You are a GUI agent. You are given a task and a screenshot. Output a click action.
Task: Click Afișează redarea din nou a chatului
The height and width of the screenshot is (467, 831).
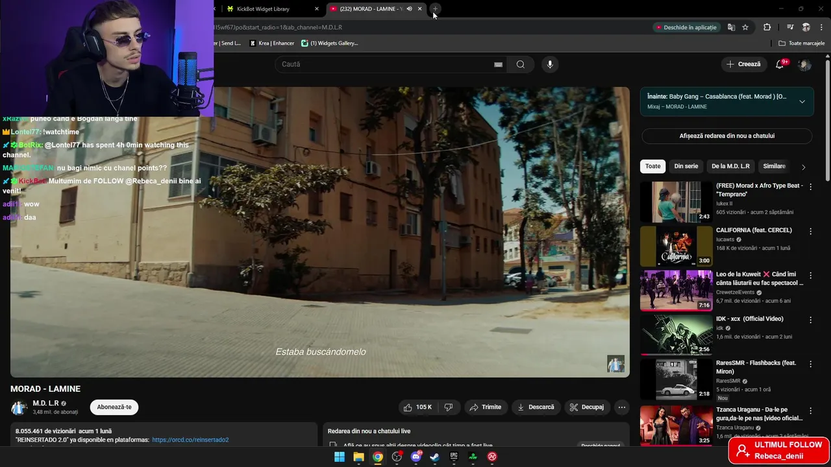(727, 136)
